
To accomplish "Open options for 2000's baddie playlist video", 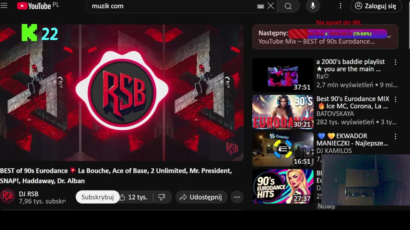I will [x=396, y=62].
